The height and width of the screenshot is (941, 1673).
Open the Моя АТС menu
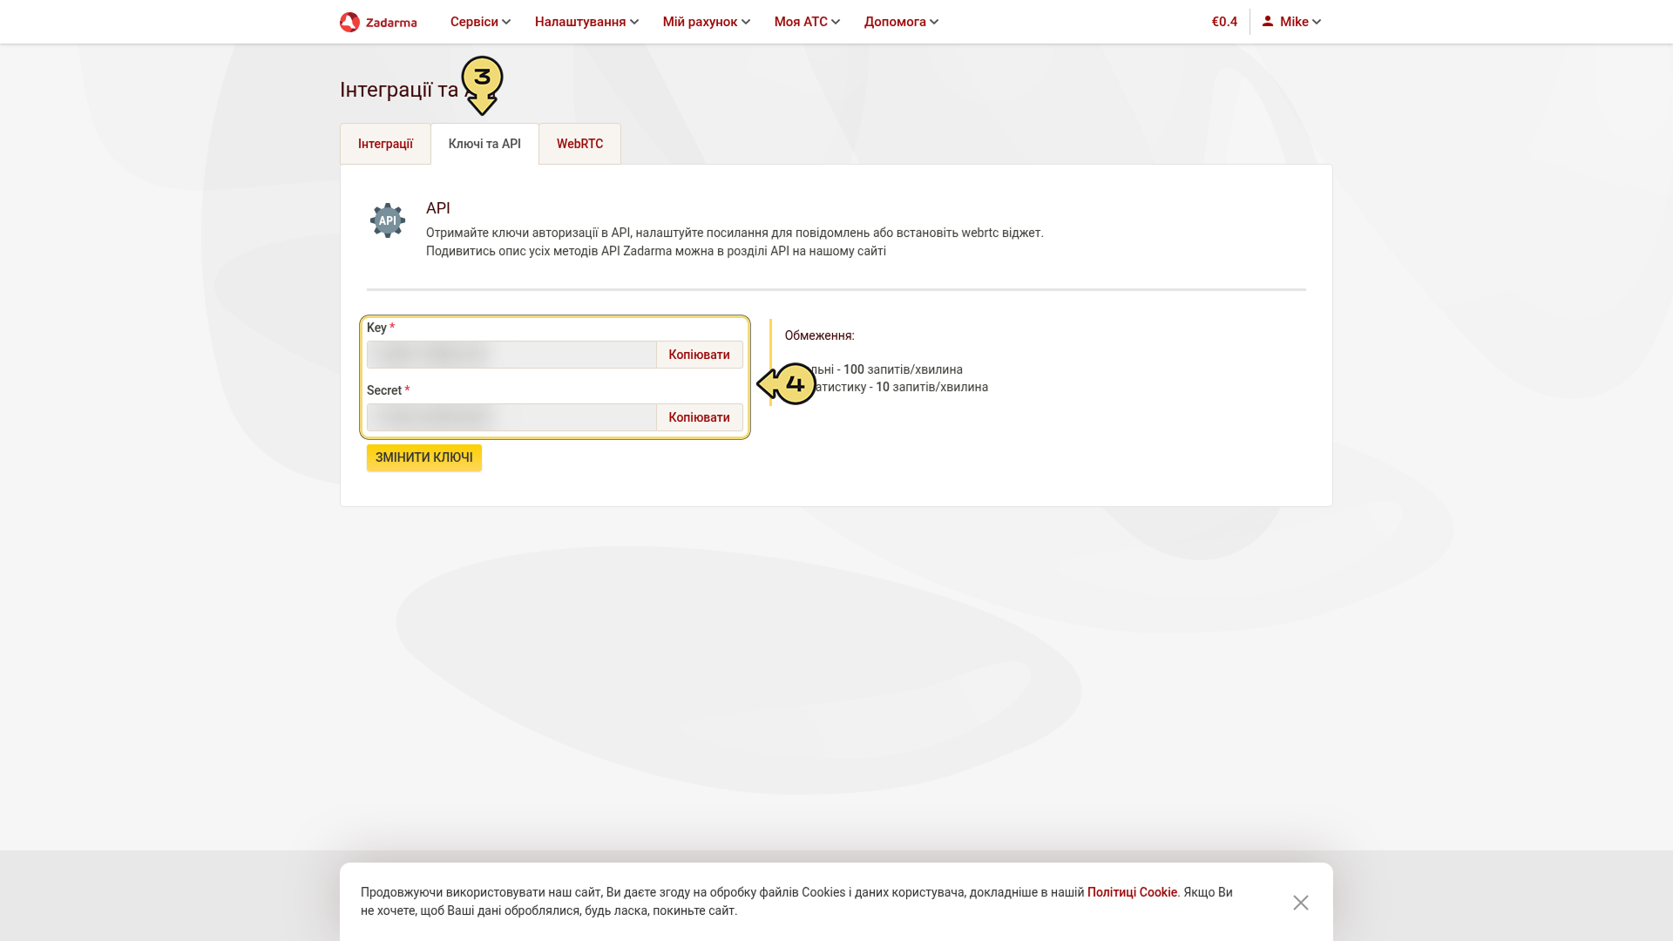coord(807,22)
